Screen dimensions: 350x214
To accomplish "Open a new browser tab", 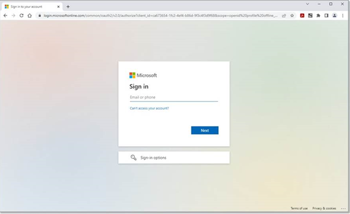I will 68,7.
